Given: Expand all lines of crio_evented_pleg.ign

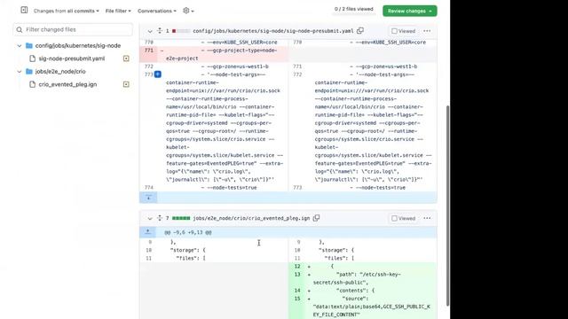Looking at the screenshot, I should pos(160,218).
